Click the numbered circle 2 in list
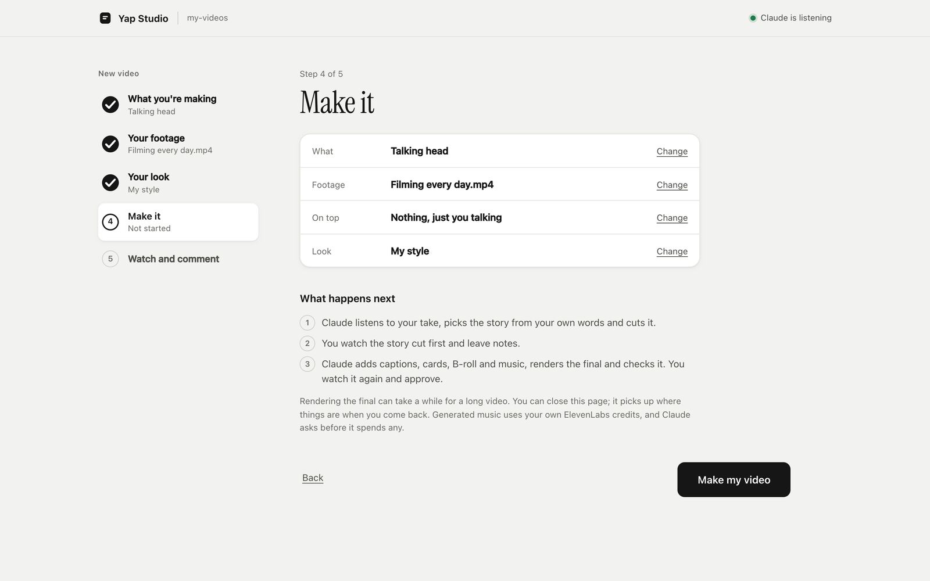Screen dimensions: 930x581 coord(307,343)
